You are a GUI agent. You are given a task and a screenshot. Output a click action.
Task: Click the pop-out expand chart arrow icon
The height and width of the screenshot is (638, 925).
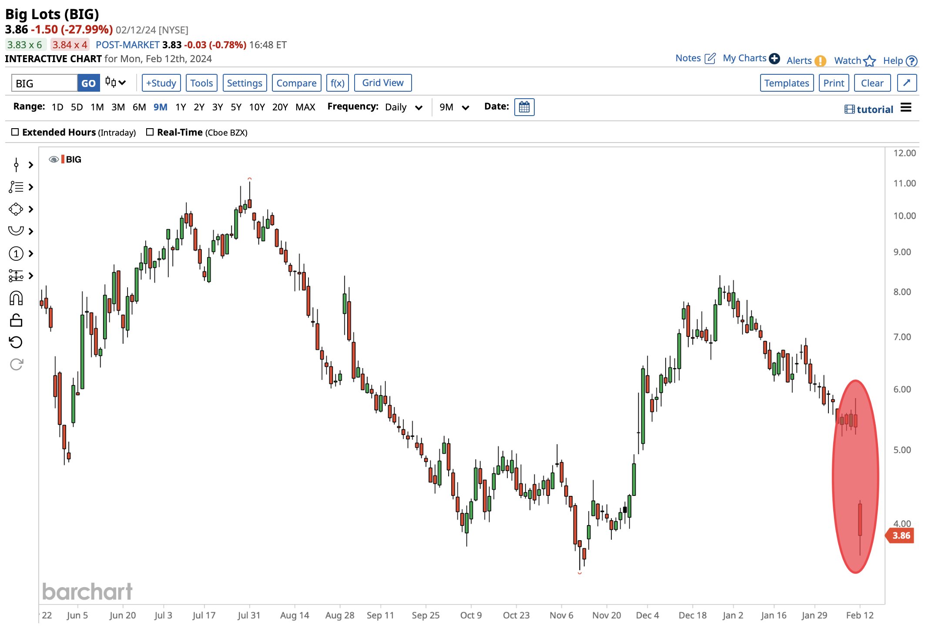point(907,83)
